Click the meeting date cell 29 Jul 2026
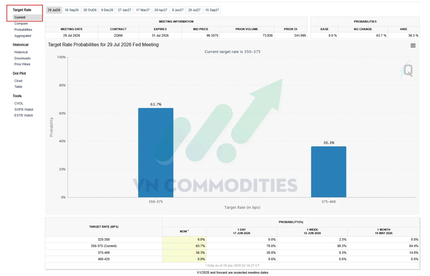Screen dimensions: 430x276 click(x=71, y=35)
